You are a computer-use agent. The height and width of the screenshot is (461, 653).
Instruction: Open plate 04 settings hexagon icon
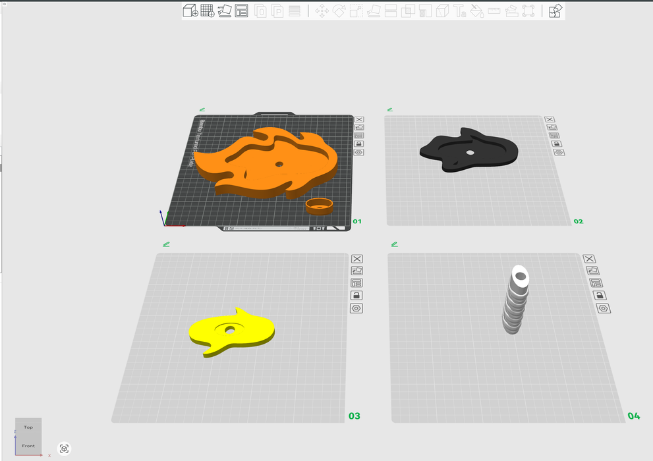coord(604,308)
